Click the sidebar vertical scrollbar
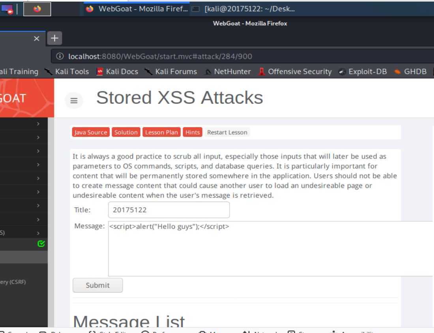Image resolution: width=434 pixels, height=333 pixels. pyautogui.click(x=51, y=222)
